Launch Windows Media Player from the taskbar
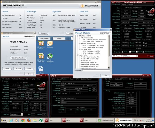Viewport: 155px width, 128px height. pyautogui.click(x=17, y=120)
